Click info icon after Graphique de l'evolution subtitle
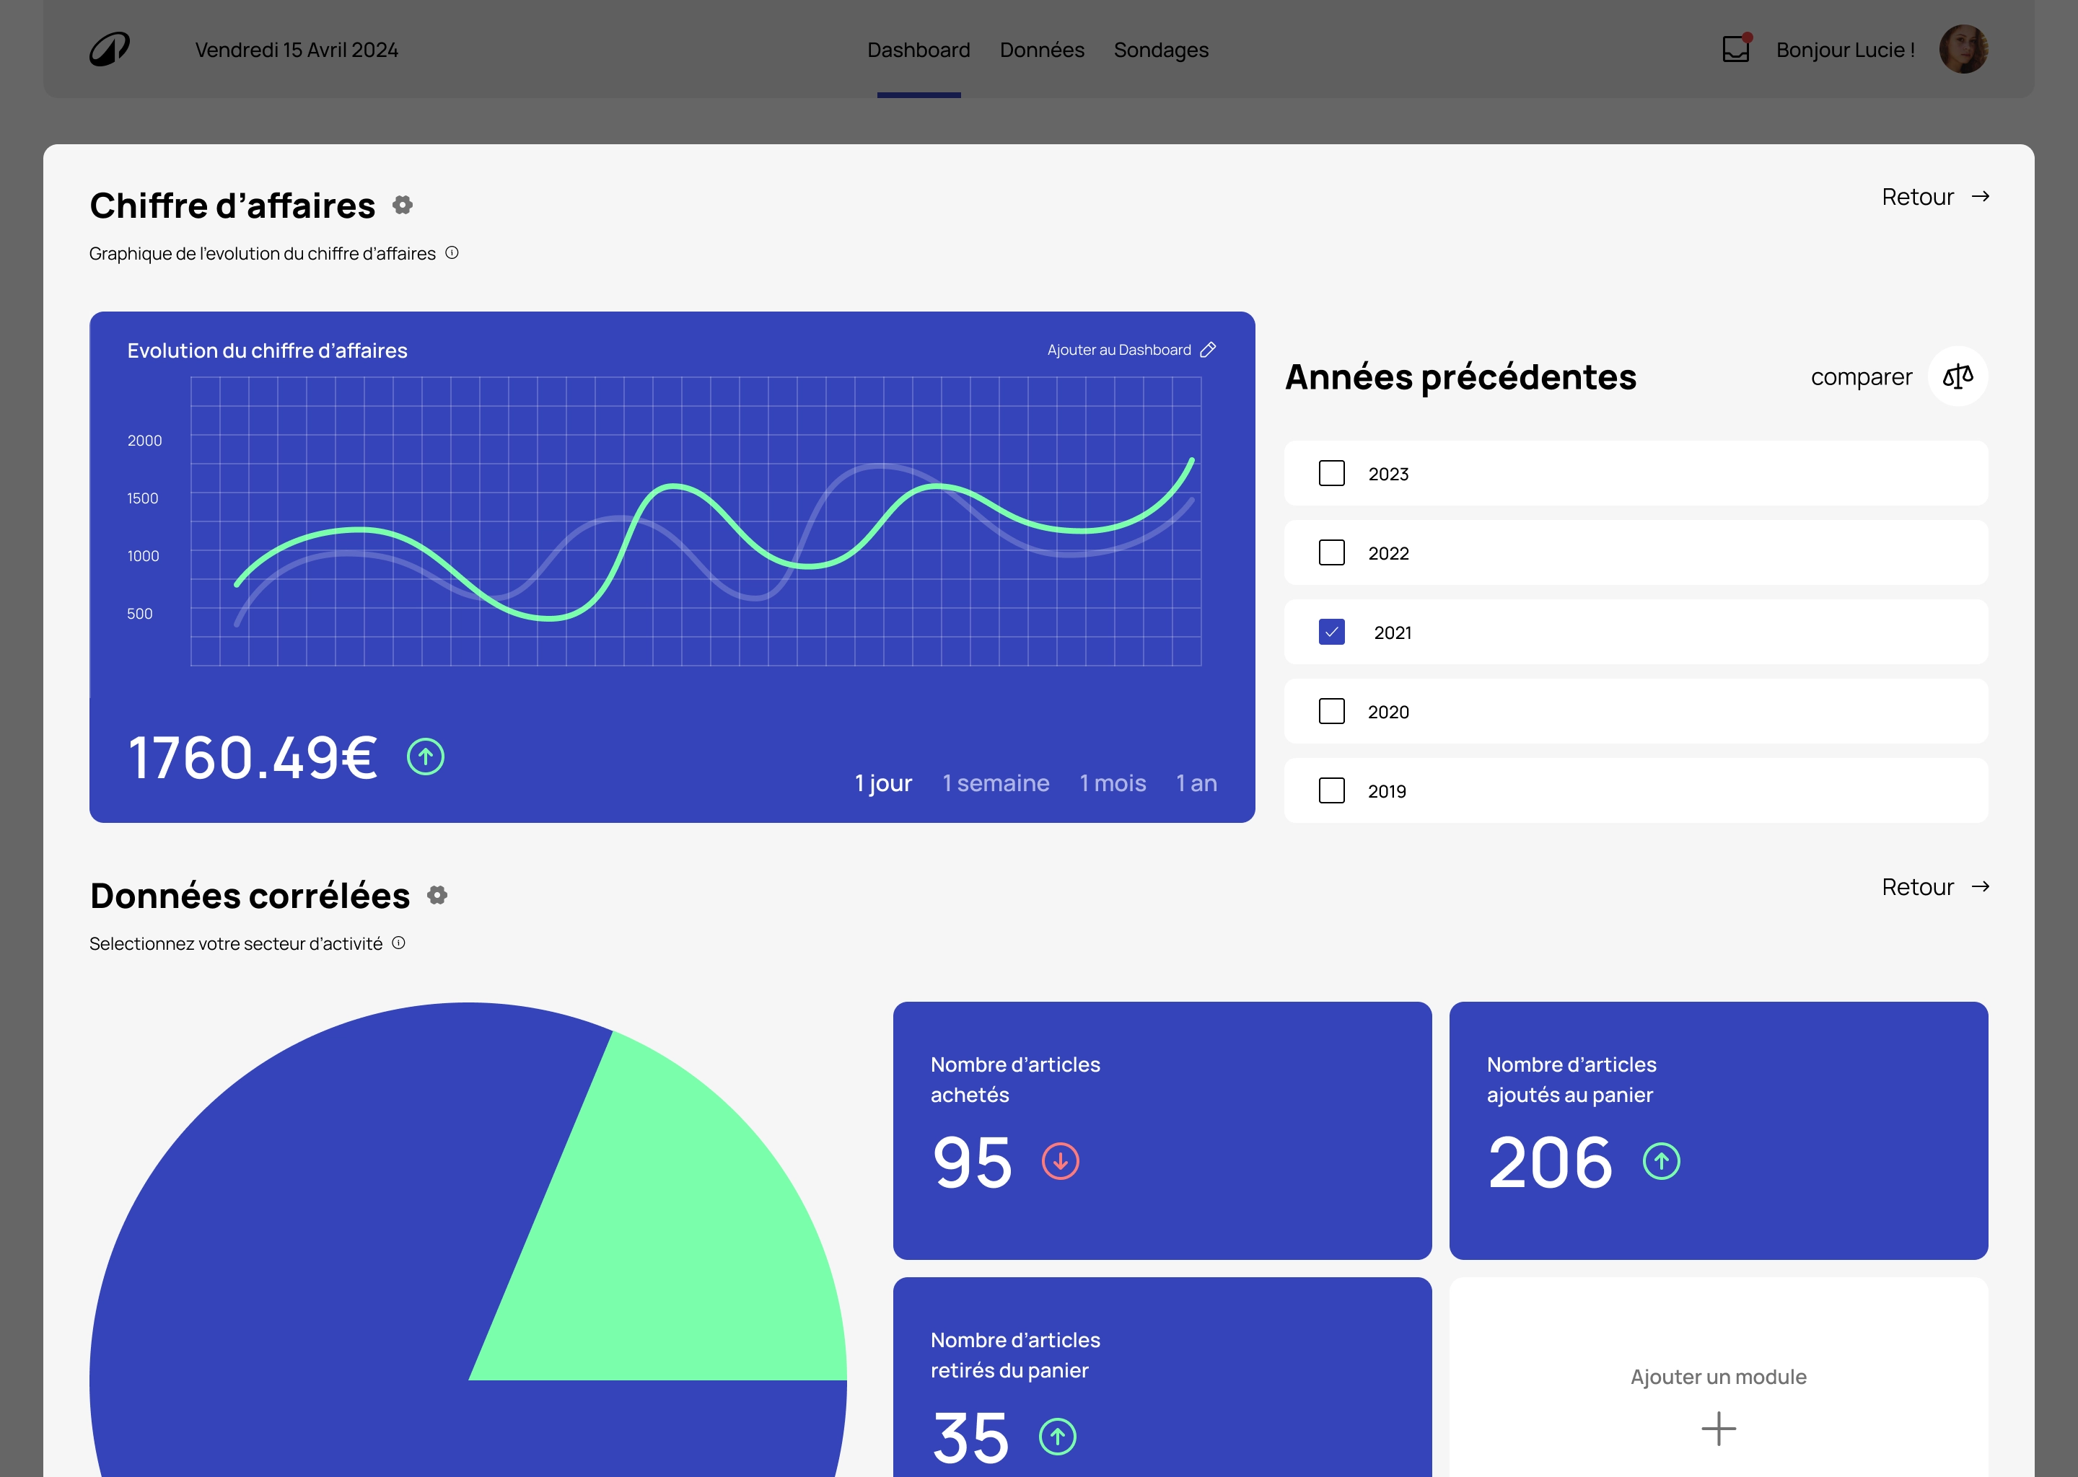The height and width of the screenshot is (1477, 2078). pos(451,253)
